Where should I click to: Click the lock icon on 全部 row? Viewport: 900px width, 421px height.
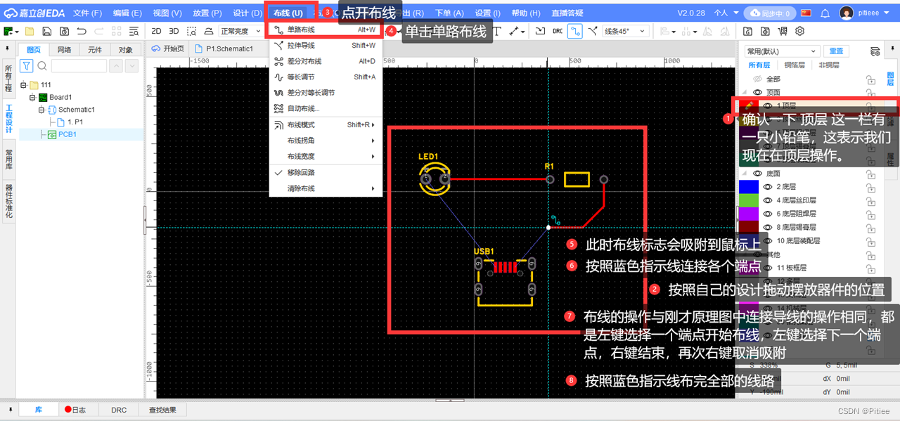[870, 79]
